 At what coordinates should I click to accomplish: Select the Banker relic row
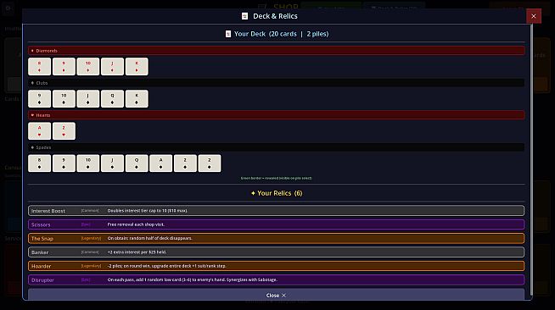(x=276, y=252)
